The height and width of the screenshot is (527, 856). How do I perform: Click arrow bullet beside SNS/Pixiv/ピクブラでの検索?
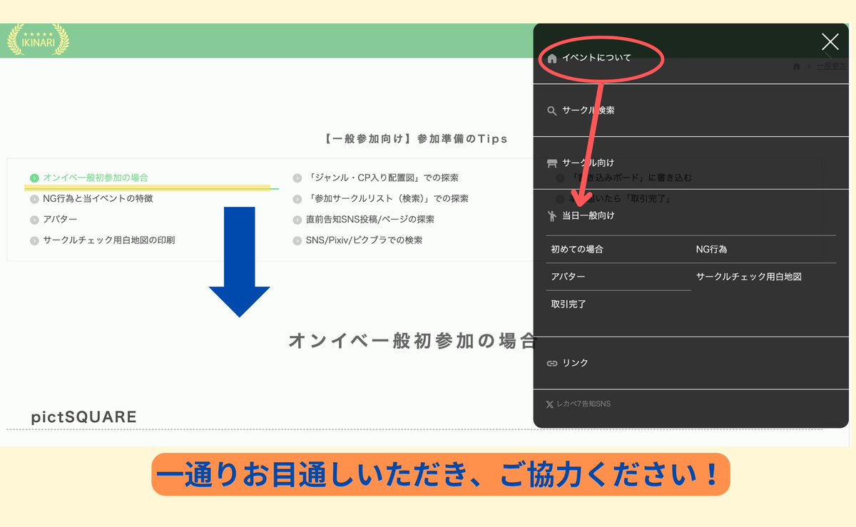click(x=298, y=241)
